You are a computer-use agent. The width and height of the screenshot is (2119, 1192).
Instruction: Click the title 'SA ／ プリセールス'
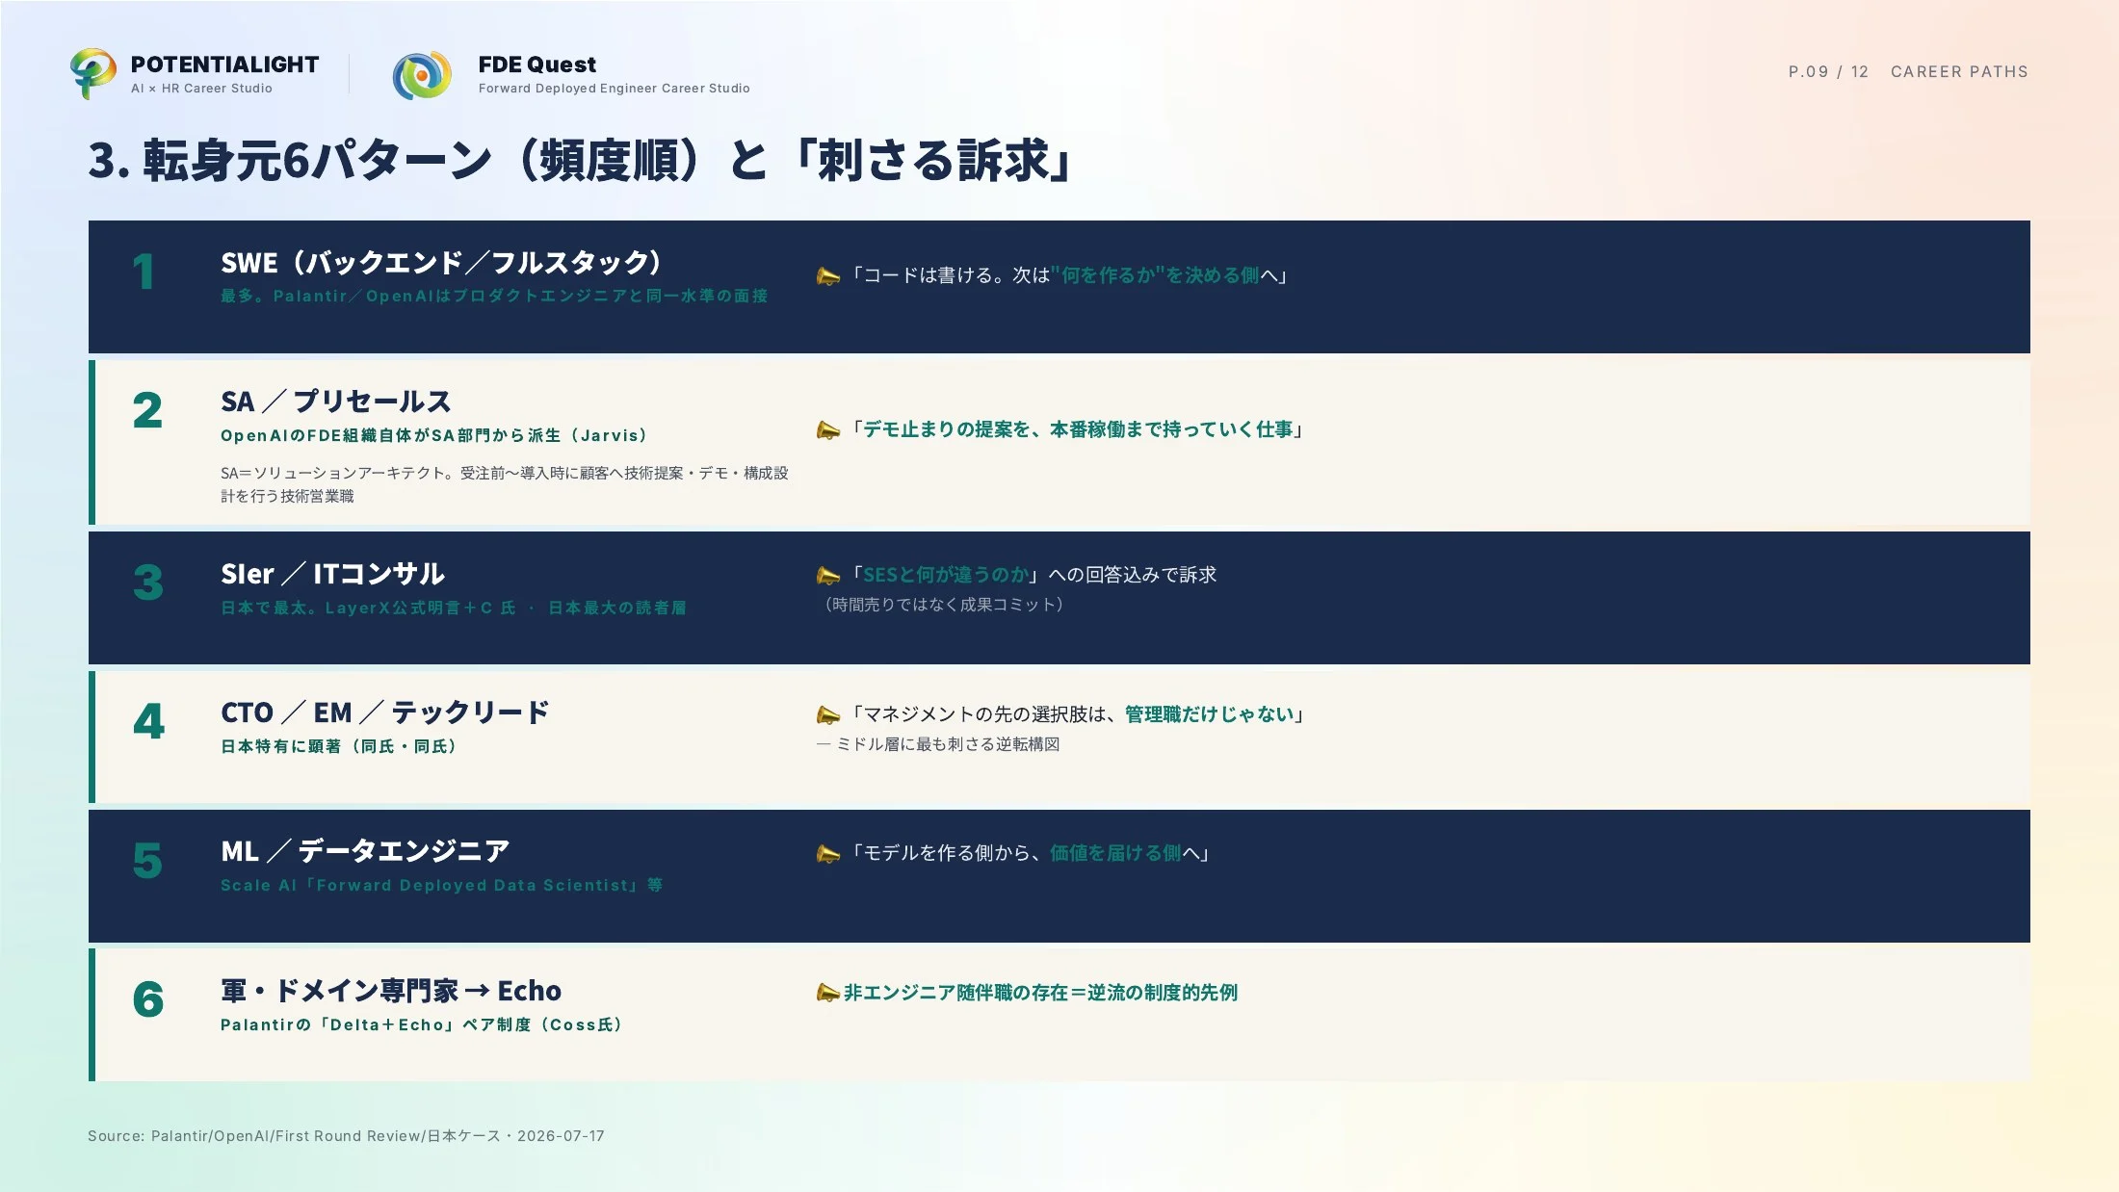pyautogui.click(x=335, y=402)
